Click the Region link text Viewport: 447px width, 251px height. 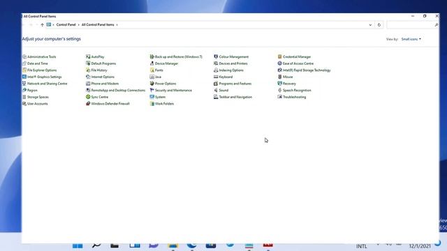32,90
